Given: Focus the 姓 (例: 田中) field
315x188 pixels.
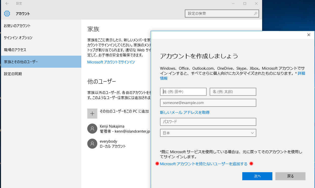Looking at the screenshot, I should coord(183,92).
